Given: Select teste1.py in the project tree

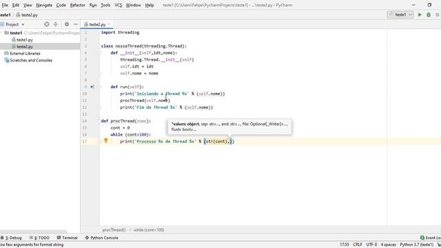Looking at the screenshot, I should coord(25,40).
